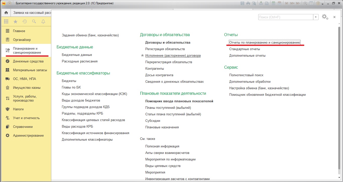Close the section menu panel with X
Viewport: 343px width, 182px height.
point(334,17)
